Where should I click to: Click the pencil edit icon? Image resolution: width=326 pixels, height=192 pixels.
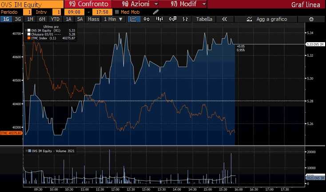(156, 12)
